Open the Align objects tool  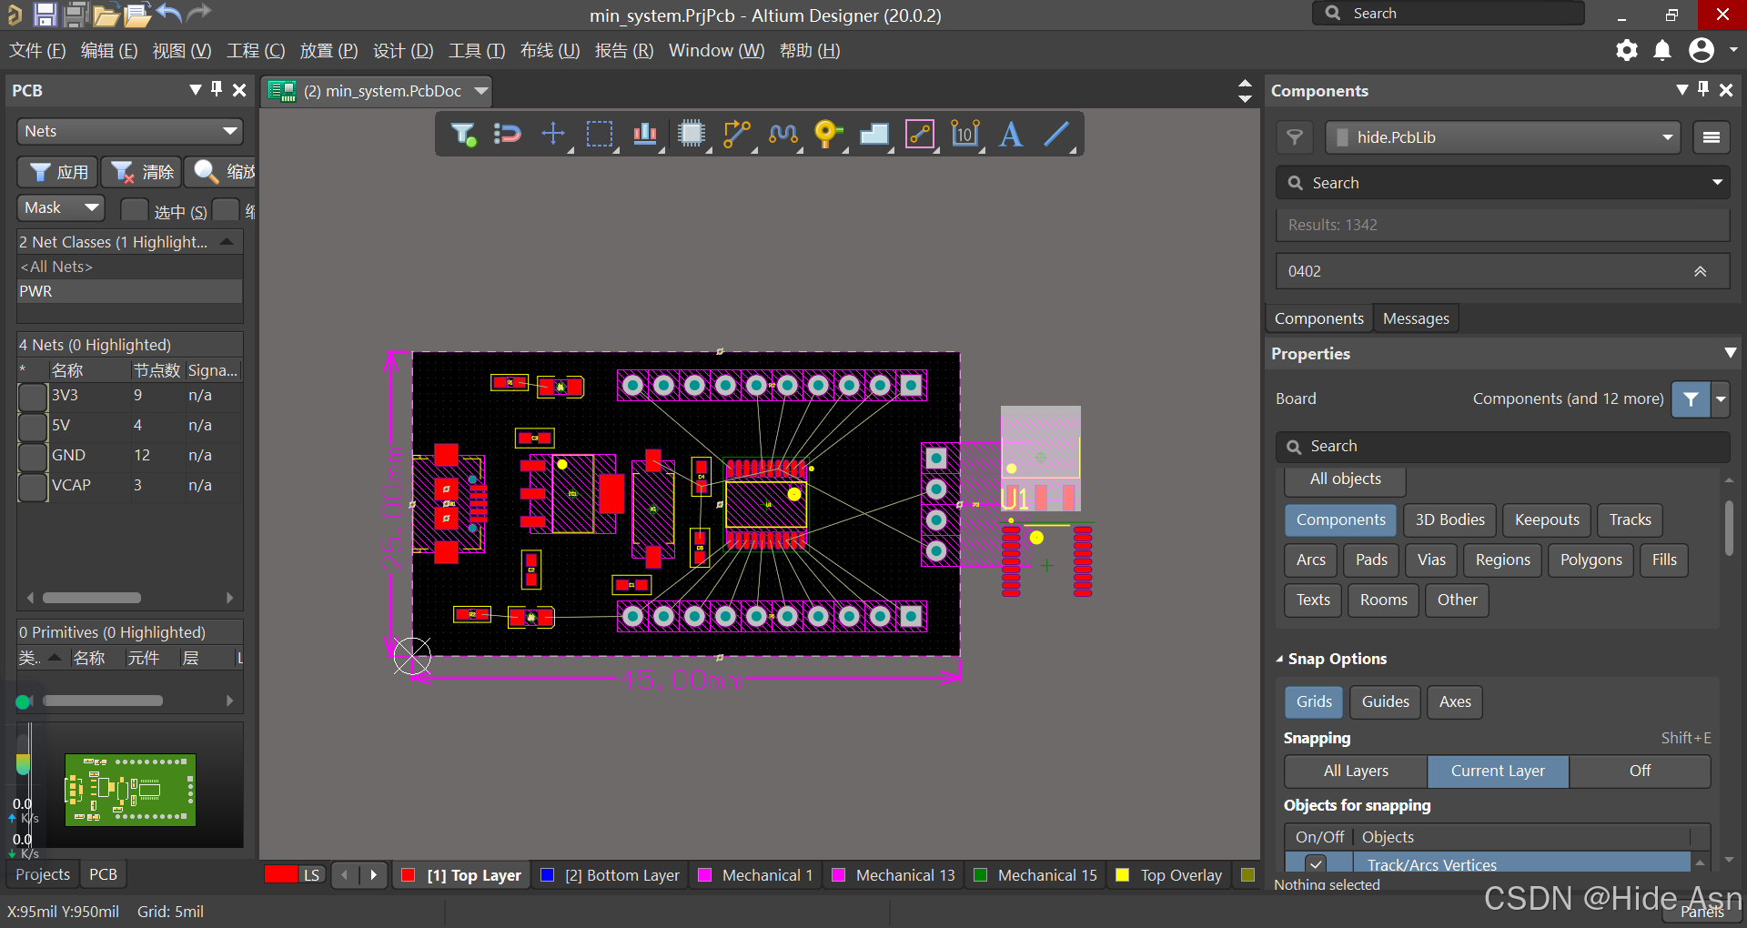(645, 135)
